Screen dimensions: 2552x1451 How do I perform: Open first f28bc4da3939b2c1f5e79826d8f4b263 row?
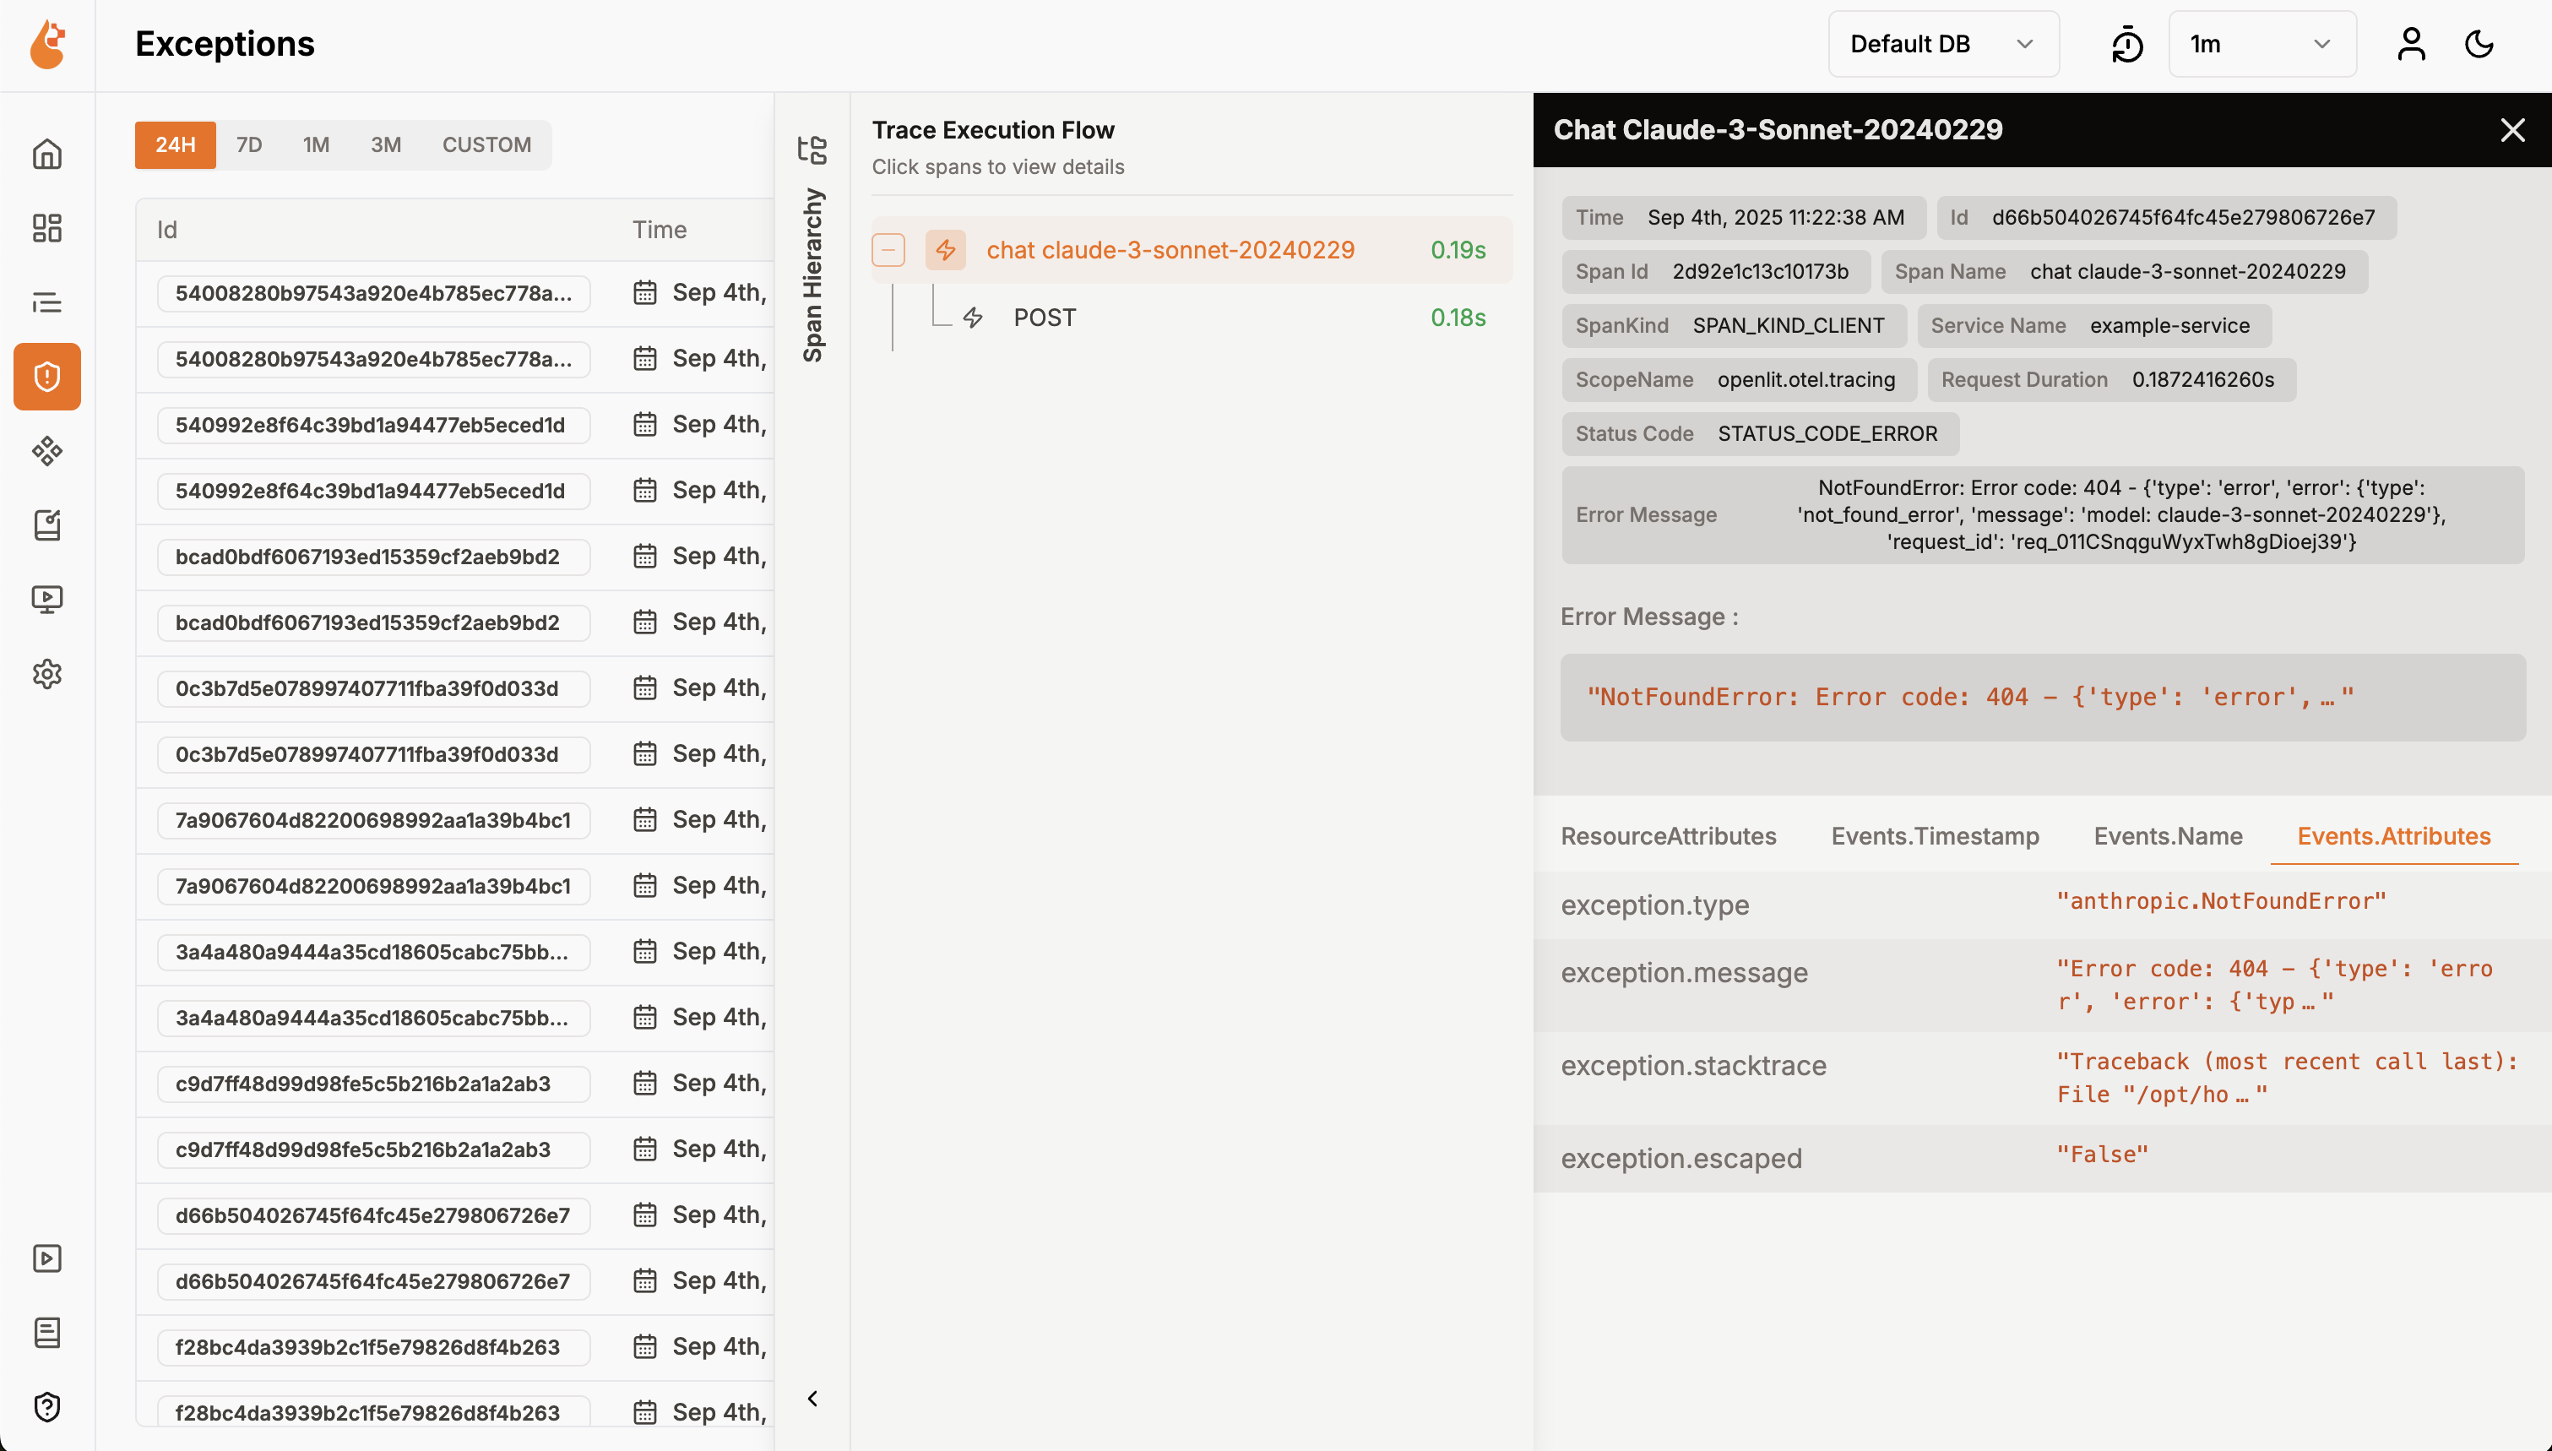(x=455, y=1346)
